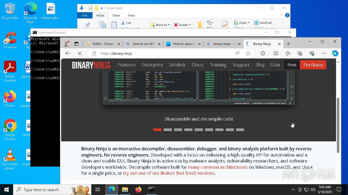This screenshot has width=348, height=195.
Task: Click Select all in Downloads ribbon
Action: [x=263, y=23]
